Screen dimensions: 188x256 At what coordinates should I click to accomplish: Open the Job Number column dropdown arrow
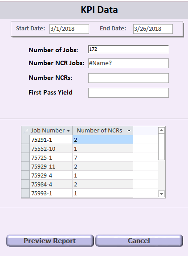[69, 131]
